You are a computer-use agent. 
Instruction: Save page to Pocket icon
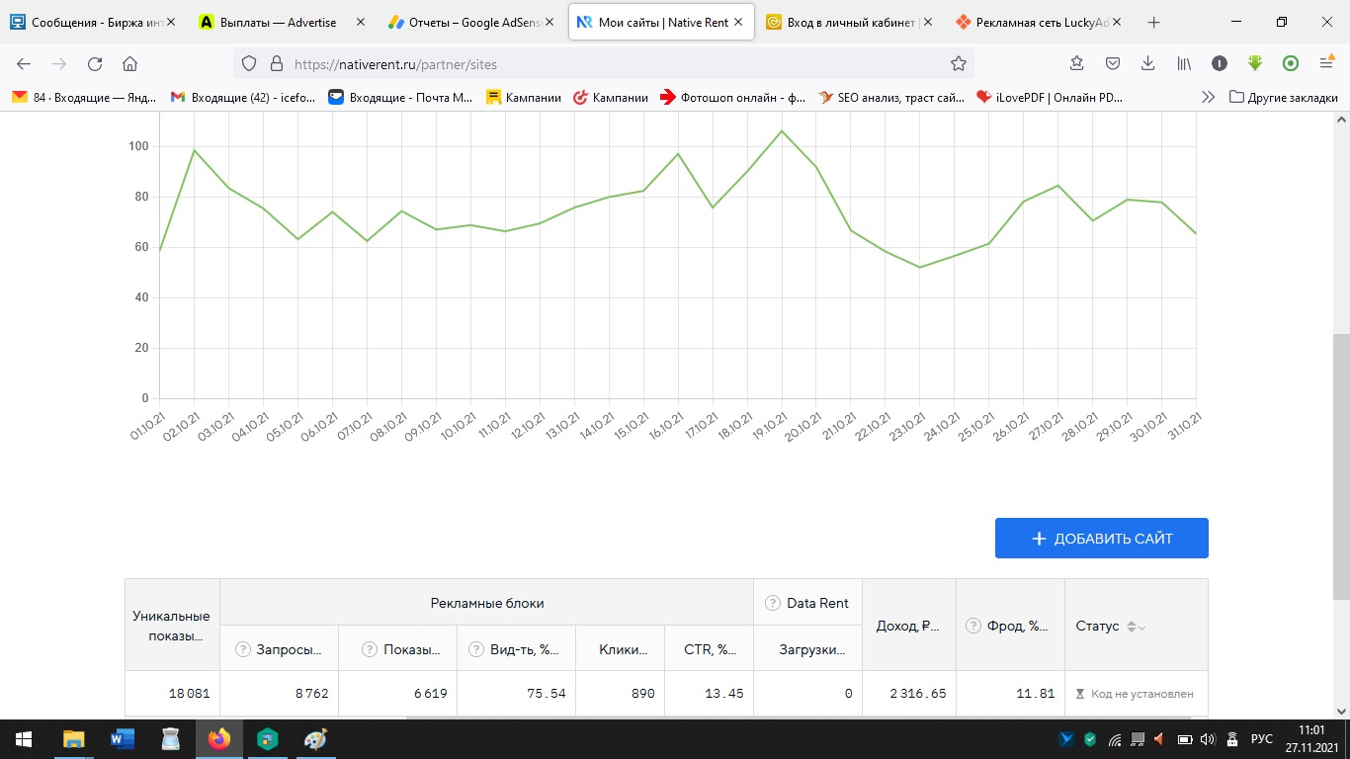coord(1112,63)
